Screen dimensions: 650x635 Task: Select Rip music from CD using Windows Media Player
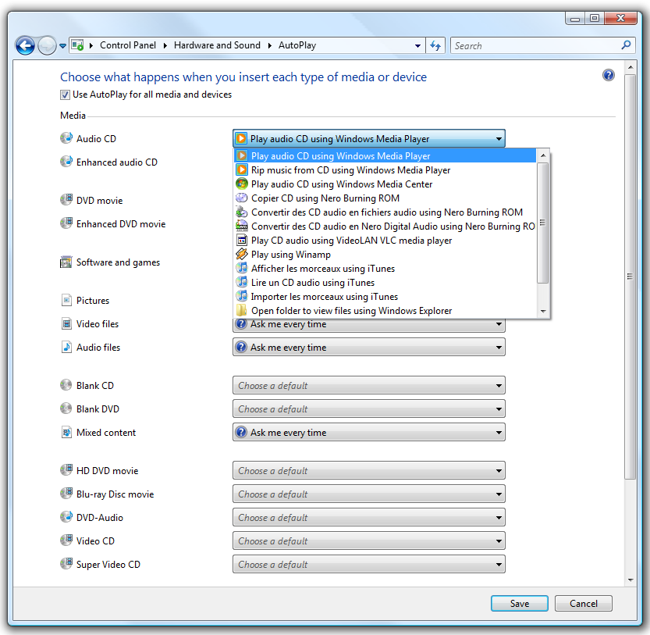pyautogui.click(x=385, y=170)
